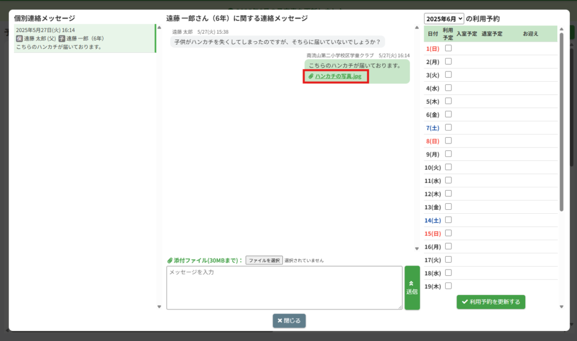
Task: Click the paperclip icon next to 添付ファイル label
Action: (170, 261)
